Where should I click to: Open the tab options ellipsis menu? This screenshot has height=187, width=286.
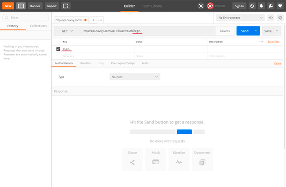click(x=100, y=20)
